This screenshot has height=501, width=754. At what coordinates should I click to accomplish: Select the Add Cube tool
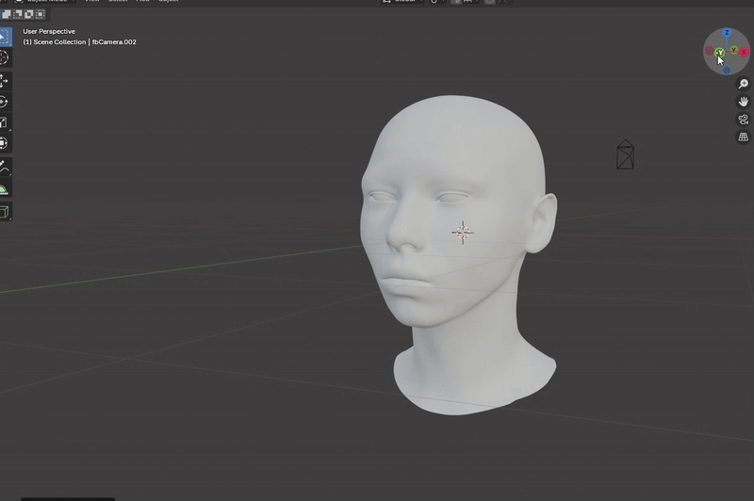(x=4, y=212)
